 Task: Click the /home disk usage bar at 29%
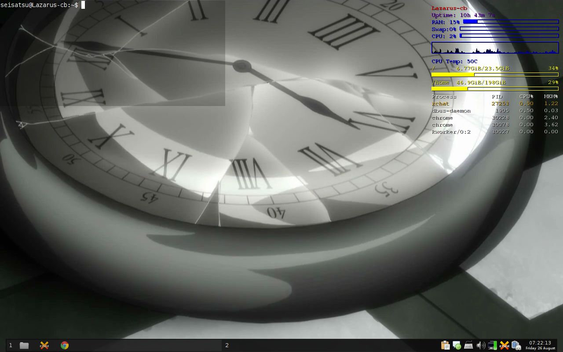coord(495,89)
